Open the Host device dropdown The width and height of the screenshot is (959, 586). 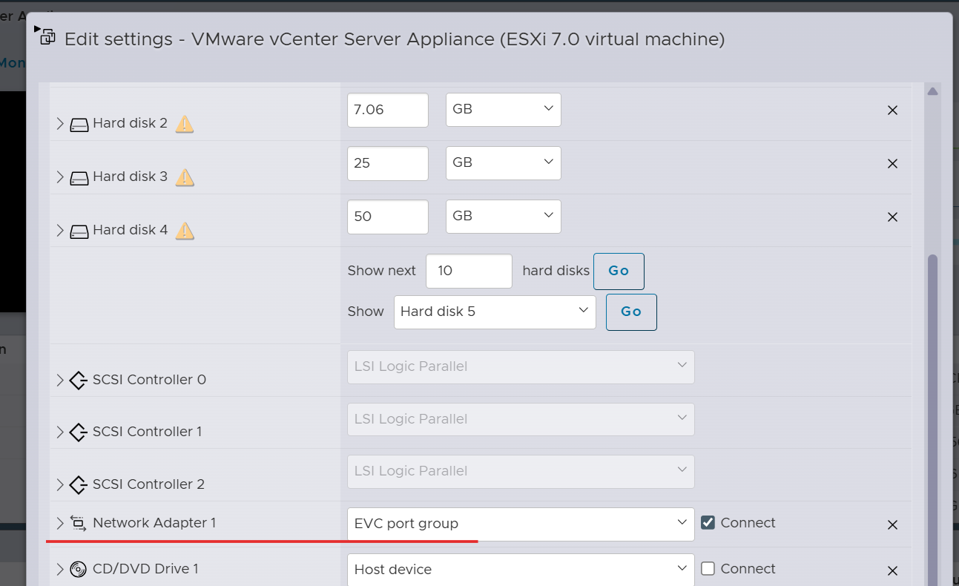pyautogui.click(x=521, y=570)
